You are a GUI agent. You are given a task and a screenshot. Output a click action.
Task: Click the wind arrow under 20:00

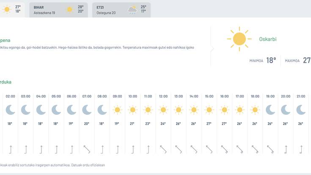coord(286,150)
